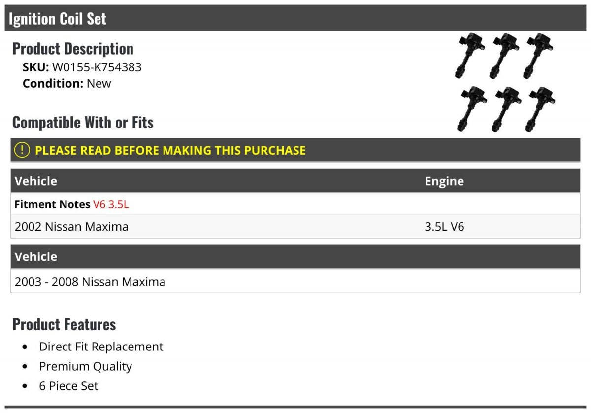Select the 2002 Nissan Maxima row
The width and height of the screenshot is (591, 413).
point(295,226)
